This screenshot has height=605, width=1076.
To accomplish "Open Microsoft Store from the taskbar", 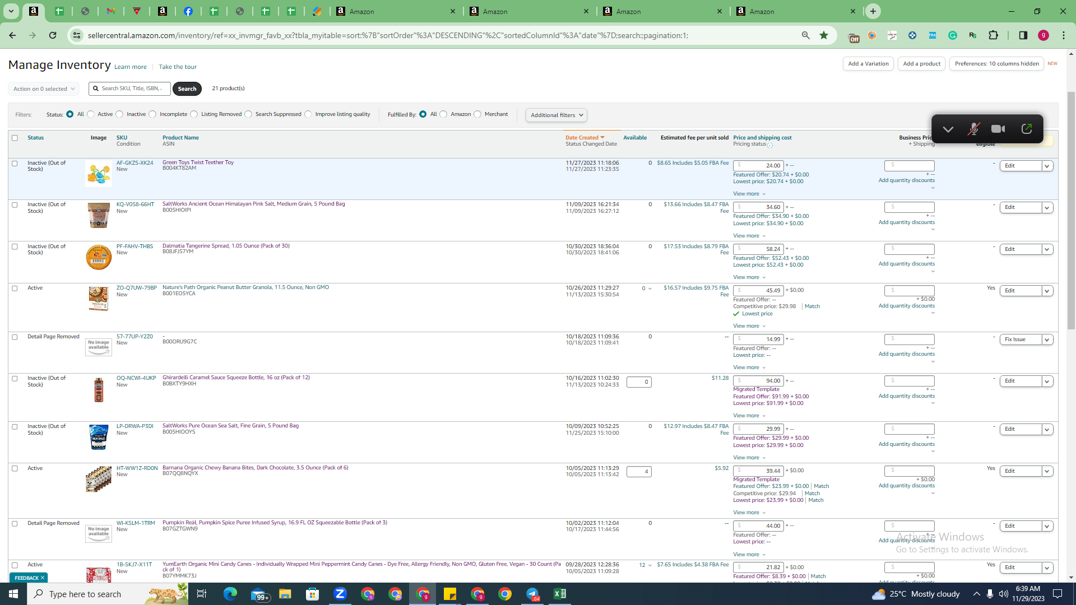I will pos(313,594).
